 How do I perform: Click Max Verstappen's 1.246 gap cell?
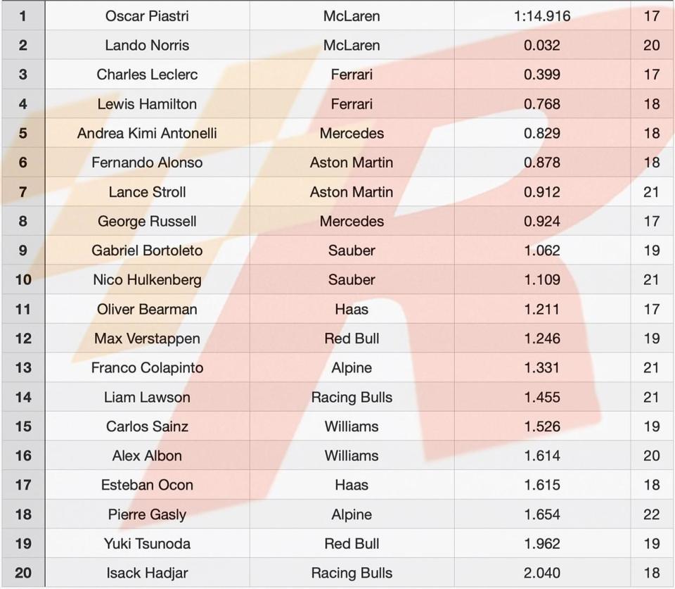click(x=542, y=338)
